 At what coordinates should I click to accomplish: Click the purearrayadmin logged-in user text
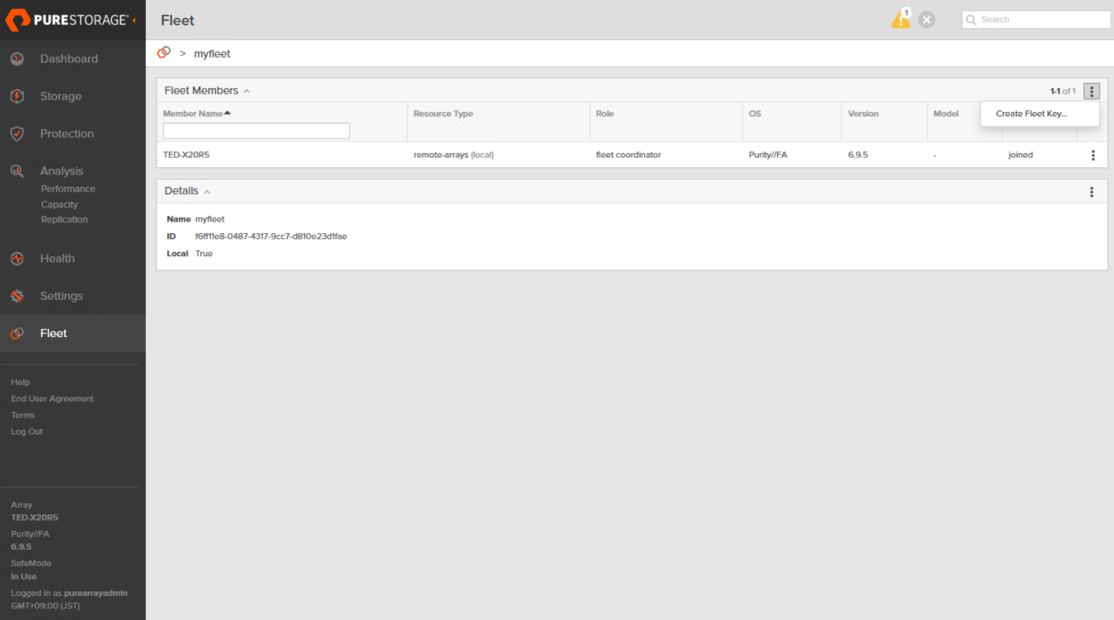96,592
